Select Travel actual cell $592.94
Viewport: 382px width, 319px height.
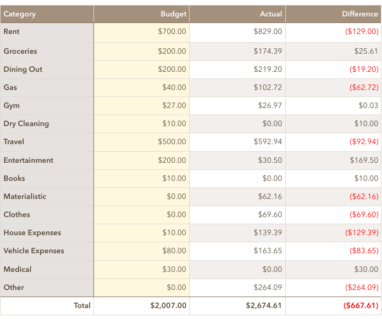pyautogui.click(x=237, y=142)
